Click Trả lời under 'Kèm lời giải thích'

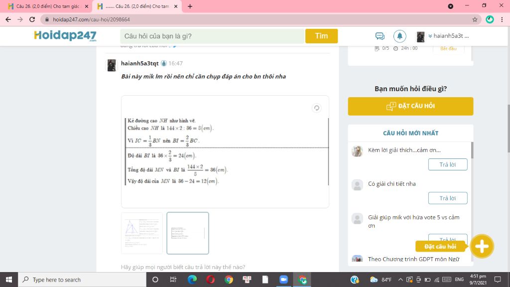pos(448,164)
